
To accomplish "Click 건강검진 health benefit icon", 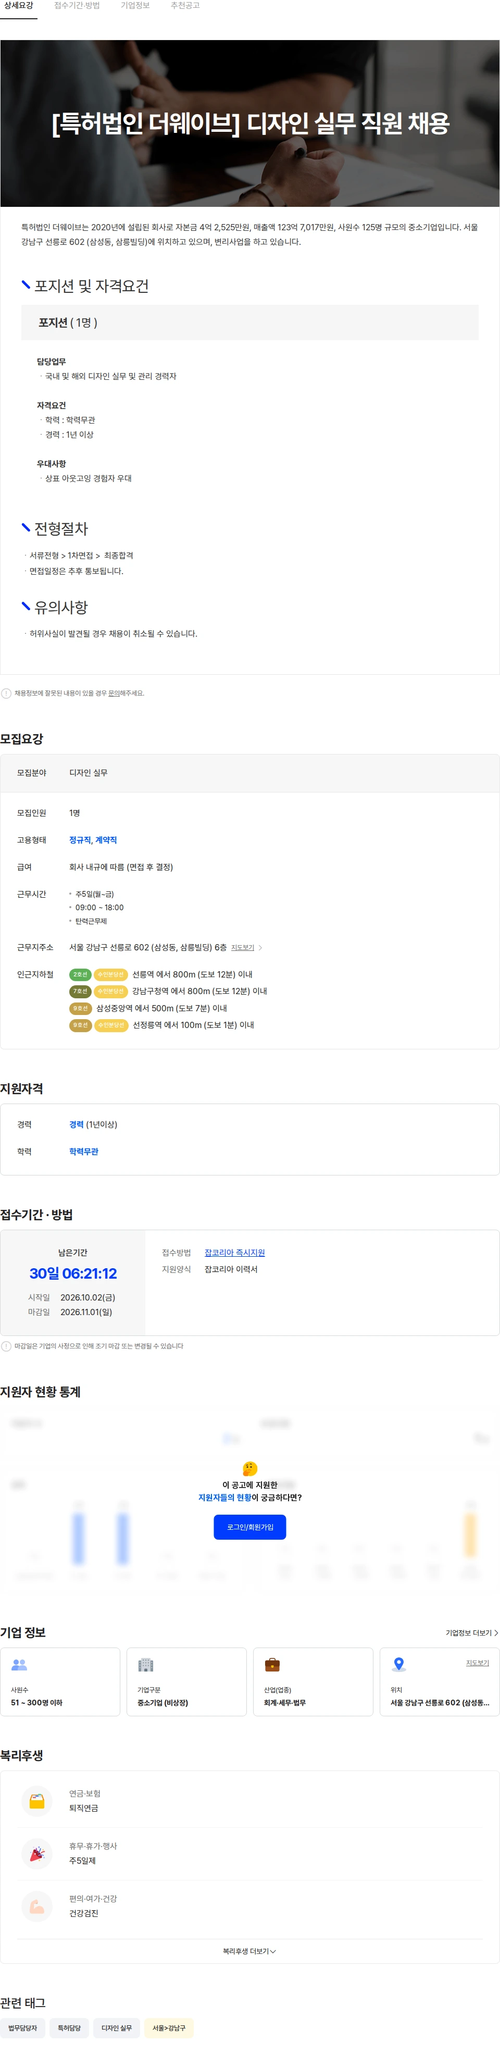I will point(36,1907).
